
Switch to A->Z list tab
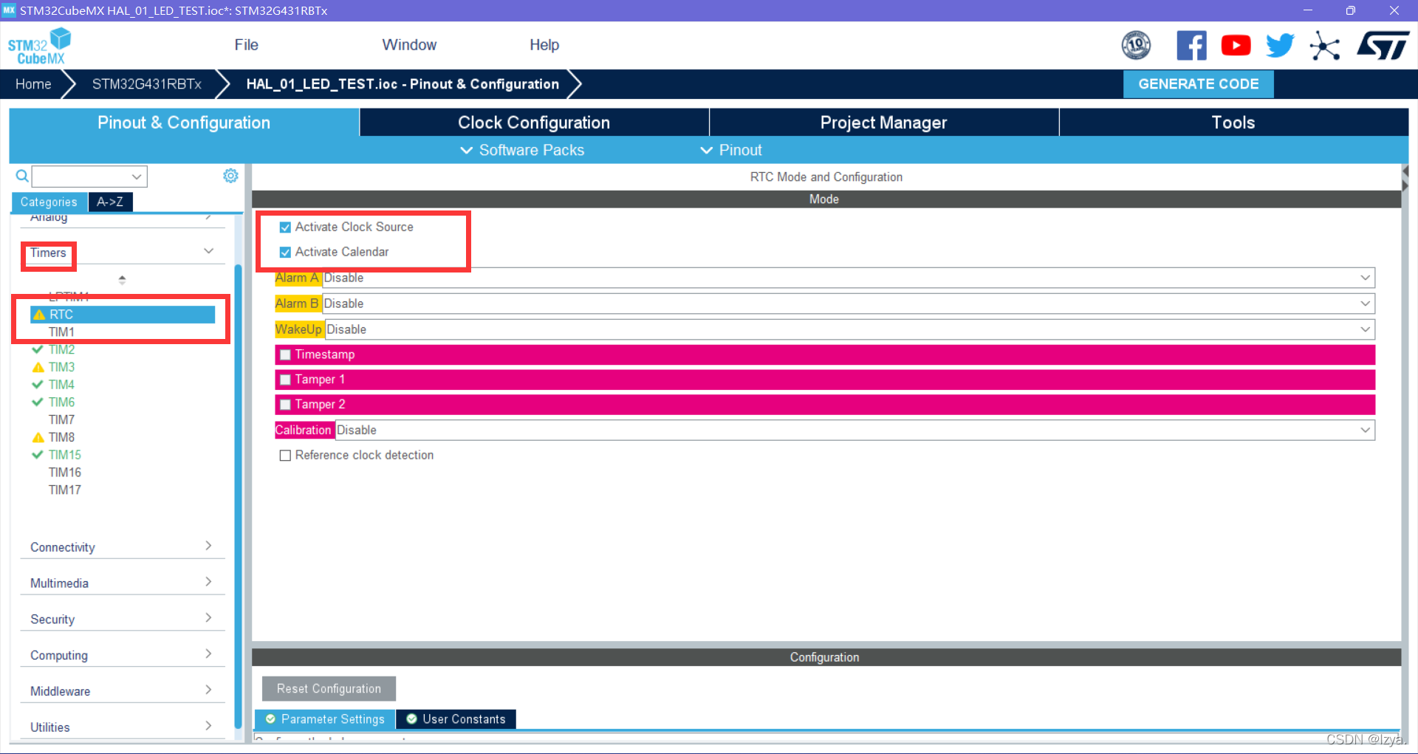click(110, 202)
